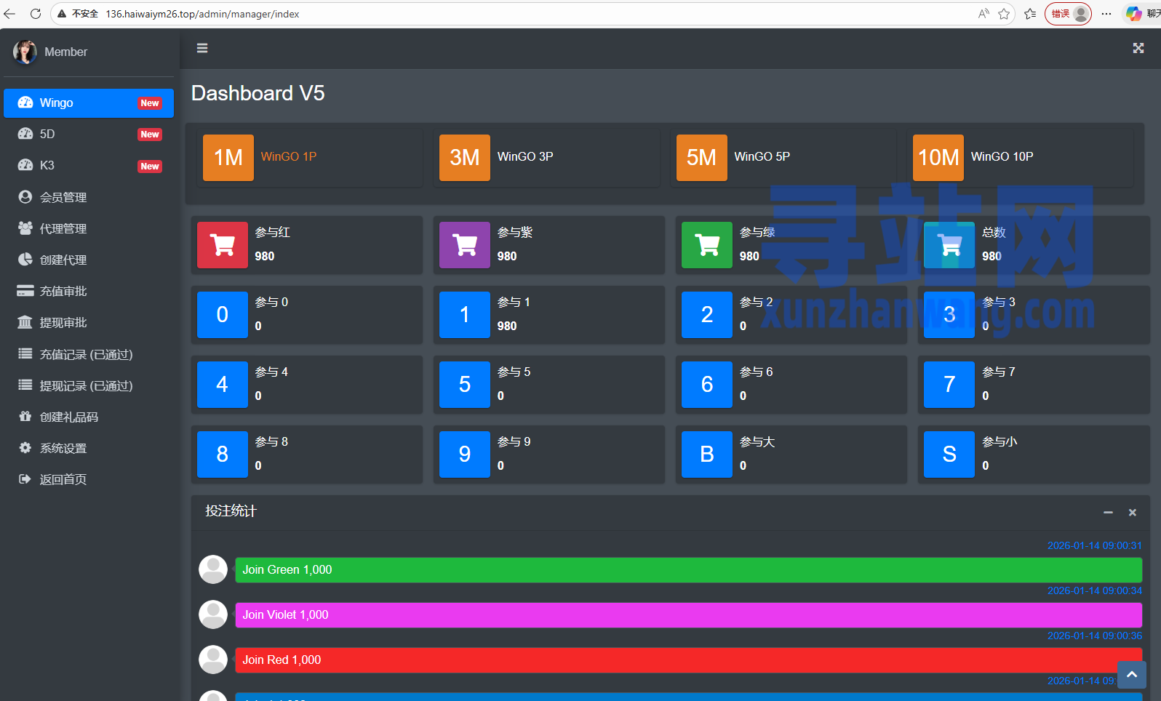Toggle the hamburger sidebar menu
Viewport: 1161px width, 701px height.
[x=202, y=48]
